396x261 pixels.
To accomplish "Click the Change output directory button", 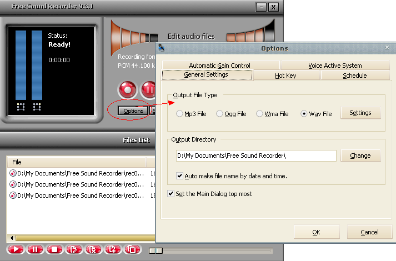I will (360, 155).
